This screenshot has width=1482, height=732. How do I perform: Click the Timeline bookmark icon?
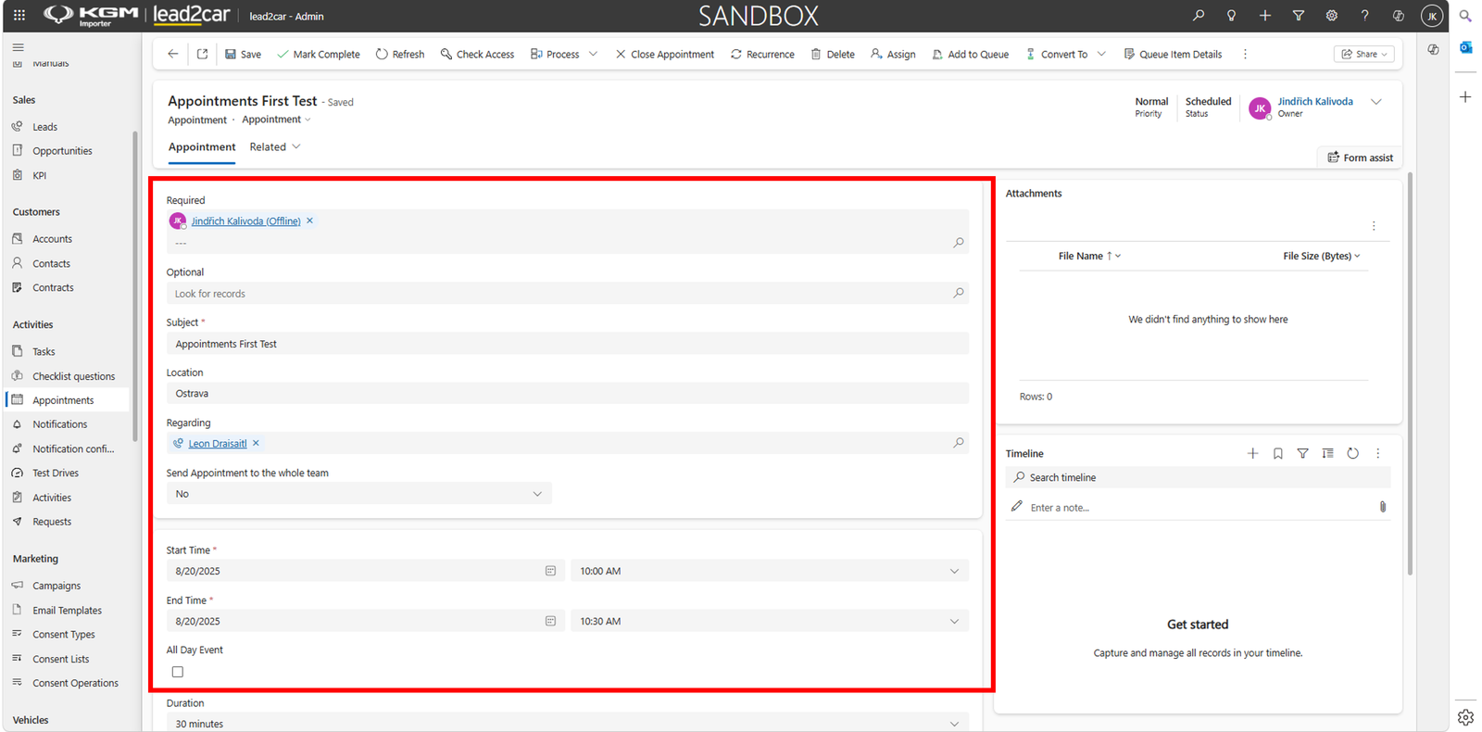pos(1277,453)
